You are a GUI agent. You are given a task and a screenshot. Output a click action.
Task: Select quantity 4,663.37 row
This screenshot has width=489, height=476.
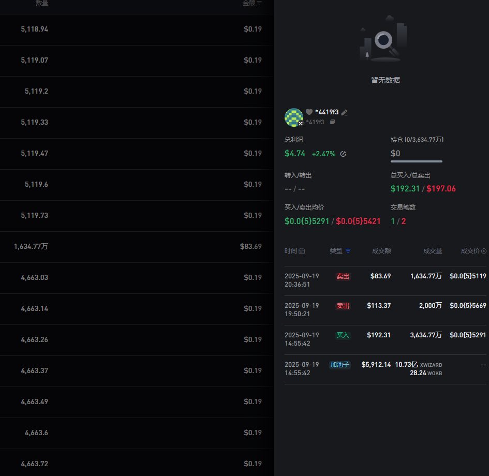coord(35,370)
